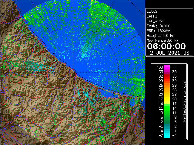Image resolution: width=194 pixels, height=145 pixels.
Task: Click the "PRF: 1800Hz" value
Action: coord(159,31)
